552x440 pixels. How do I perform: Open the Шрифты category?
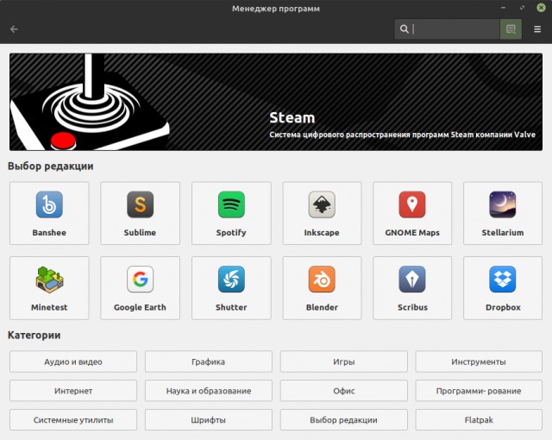[209, 420]
